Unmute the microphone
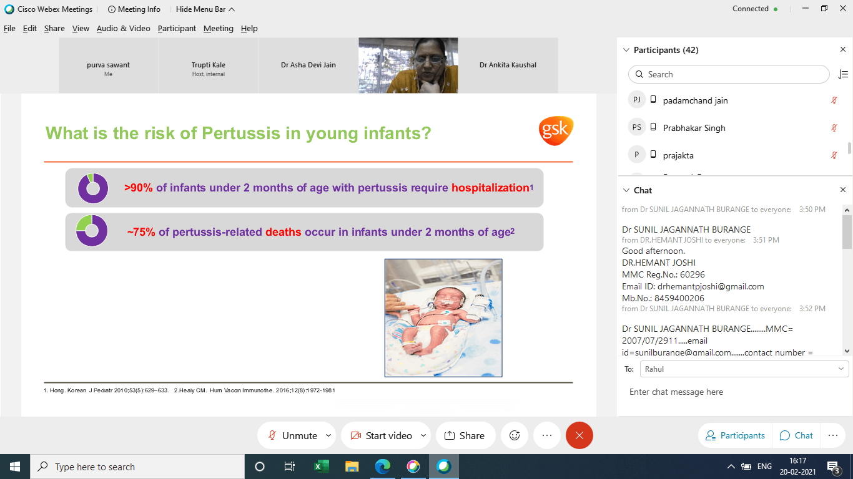Screen dimensions: 853x479 292,435
